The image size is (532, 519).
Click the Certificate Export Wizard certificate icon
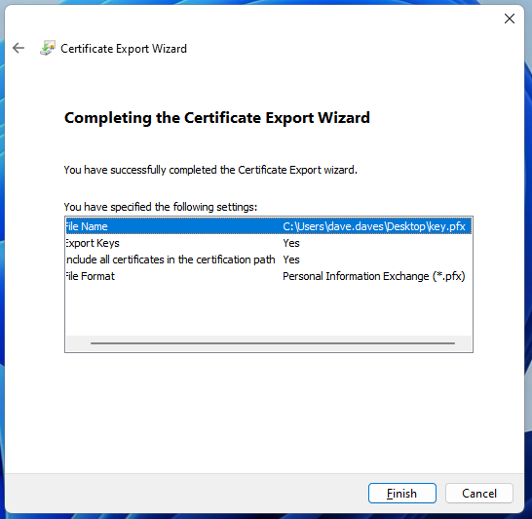click(x=47, y=48)
